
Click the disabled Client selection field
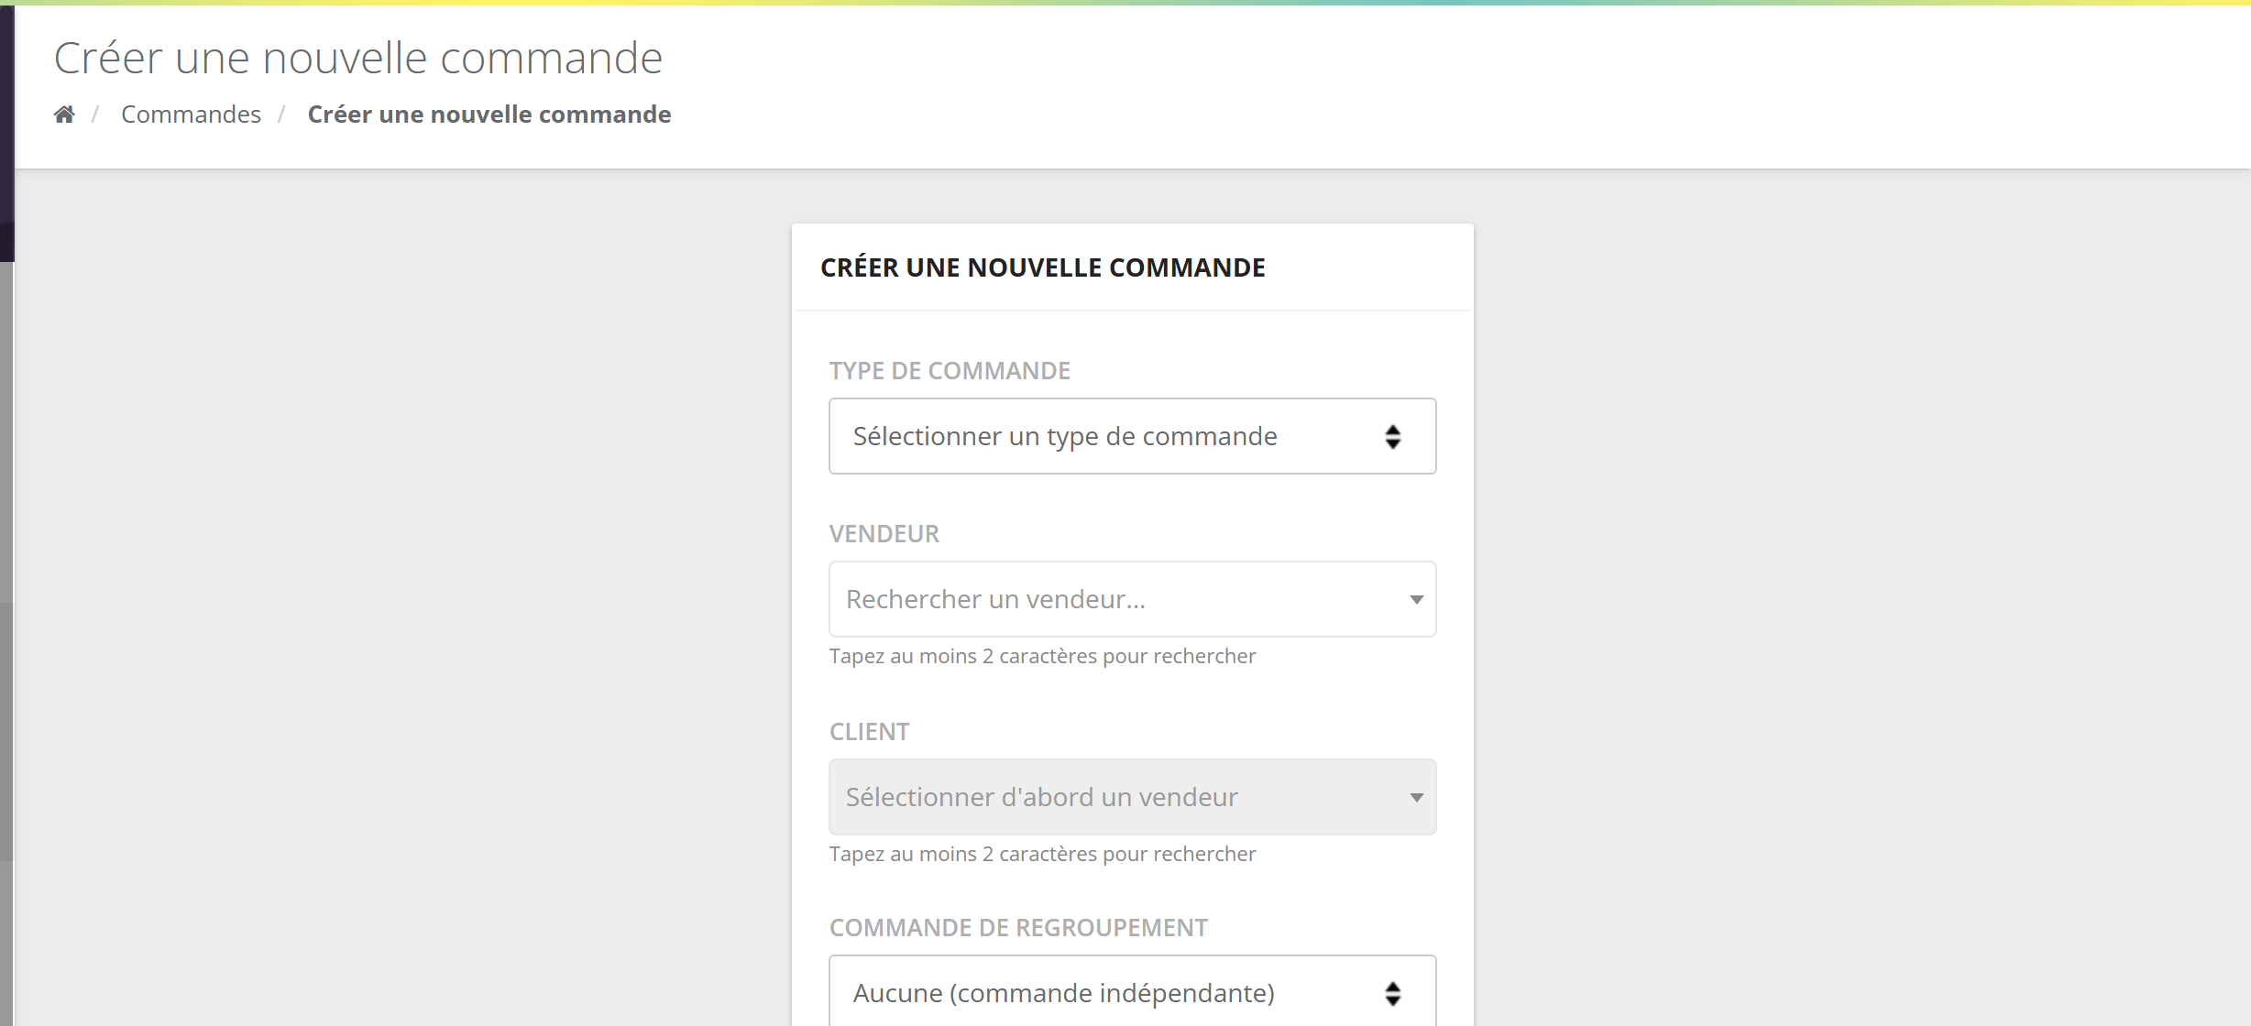coord(1132,797)
